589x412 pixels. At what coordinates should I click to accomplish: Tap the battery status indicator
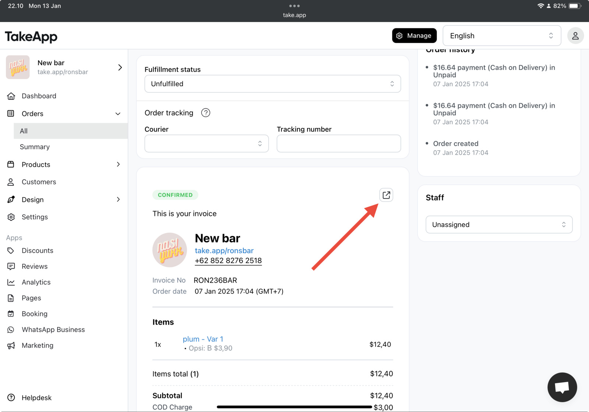[575, 6]
